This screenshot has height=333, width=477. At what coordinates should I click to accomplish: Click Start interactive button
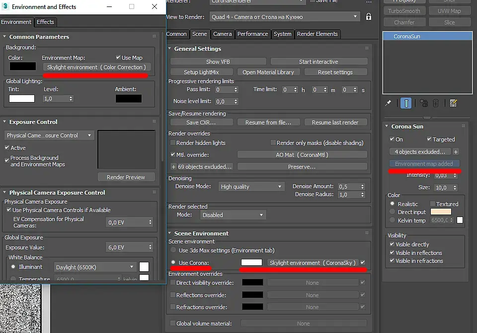point(318,62)
